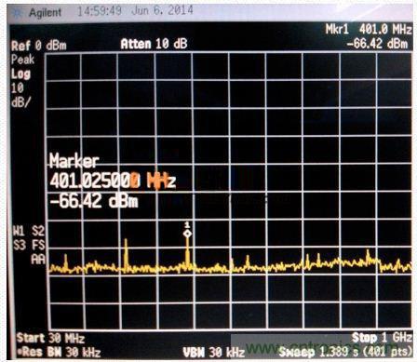The width and height of the screenshot is (417, 362).
Task: Click the tall signal peak left of the marker
Action: click(126, 253)
